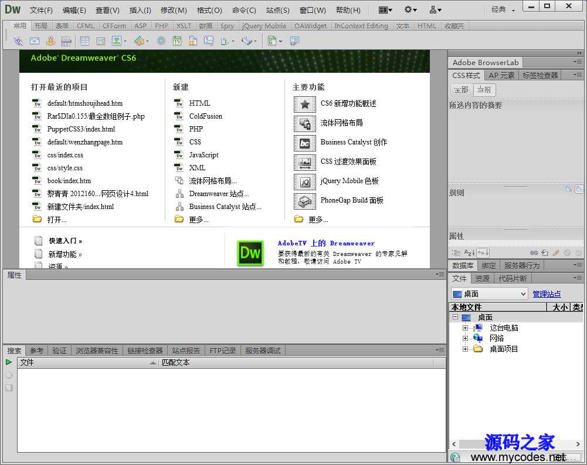The image size is (587, 465).
Task: Switch to alphabetical list view in CSS properties
Action: pyautogui.click(x=469, y=253)
